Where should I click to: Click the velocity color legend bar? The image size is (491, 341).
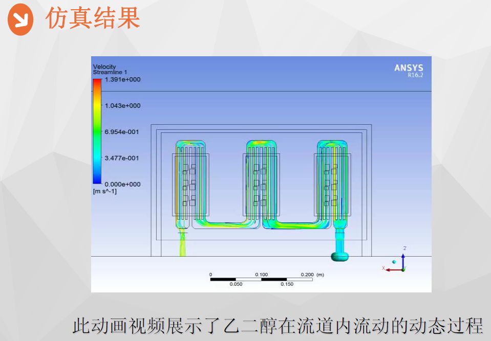(97, 131)
